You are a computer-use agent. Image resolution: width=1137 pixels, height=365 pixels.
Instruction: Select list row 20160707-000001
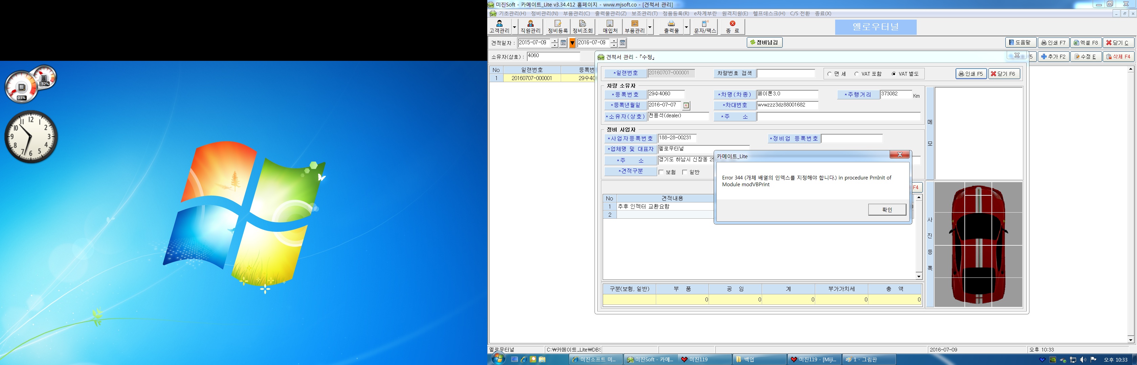pyautogui.click(x=542, y=78)
